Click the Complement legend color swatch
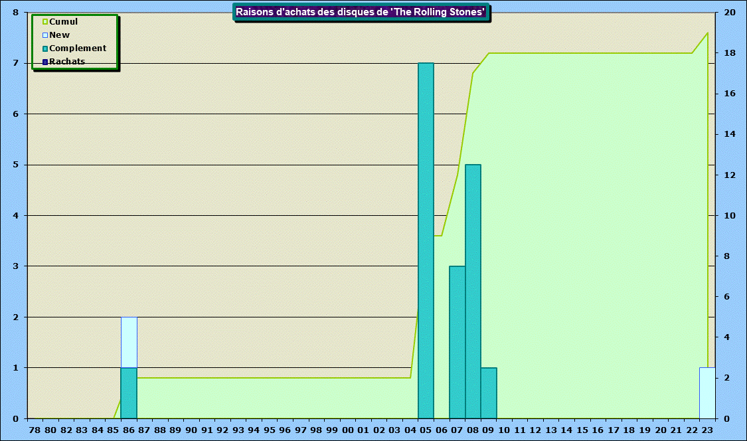 [45, 48]
